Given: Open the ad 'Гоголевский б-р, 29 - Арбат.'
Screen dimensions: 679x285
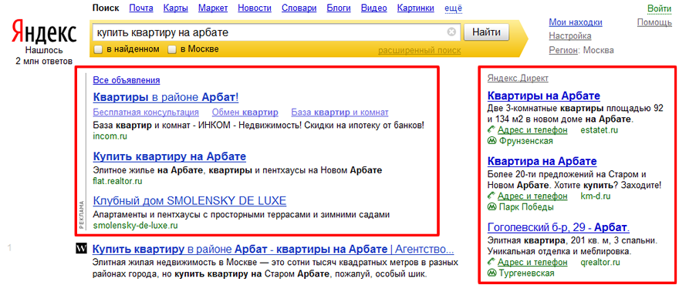Looking at the screenshot, I should [559, 227].
